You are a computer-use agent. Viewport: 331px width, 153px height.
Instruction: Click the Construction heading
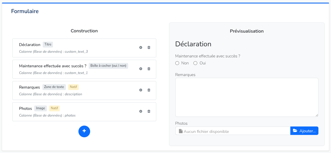point(84,31)
